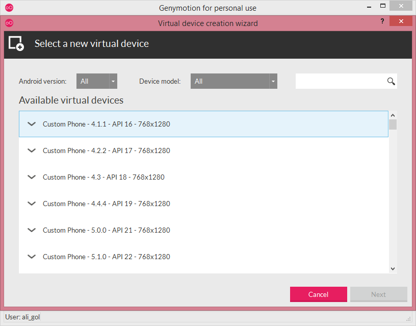Click the device list scroll down arrow
416x326 pixels.
click(x=393, y=269)
